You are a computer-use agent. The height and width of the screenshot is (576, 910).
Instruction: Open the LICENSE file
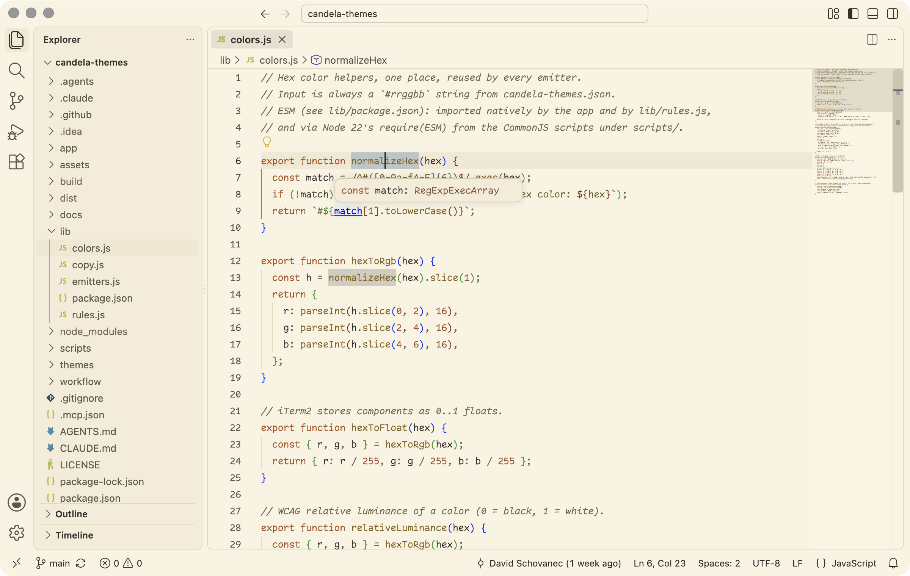click(x=118, y=465)
